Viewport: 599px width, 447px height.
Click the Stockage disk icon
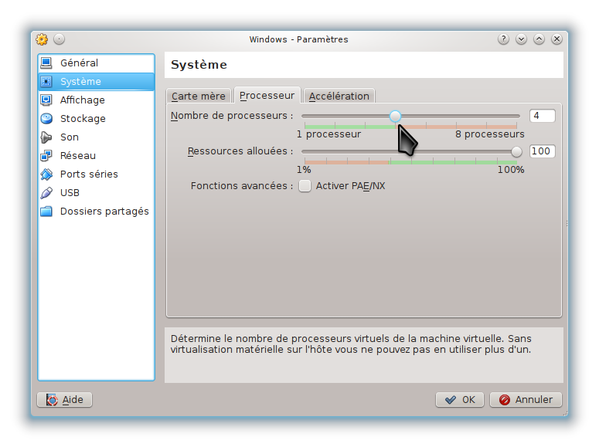coord(46,118)
